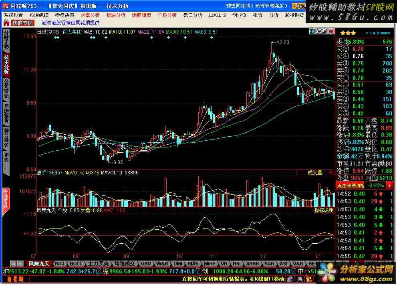Click the 延时港股行情由同花顺提供 notice text

pyautogui.click(x=71, y=23)
